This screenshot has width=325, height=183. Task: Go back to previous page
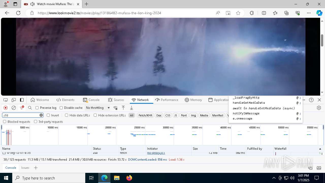[7, 13]
